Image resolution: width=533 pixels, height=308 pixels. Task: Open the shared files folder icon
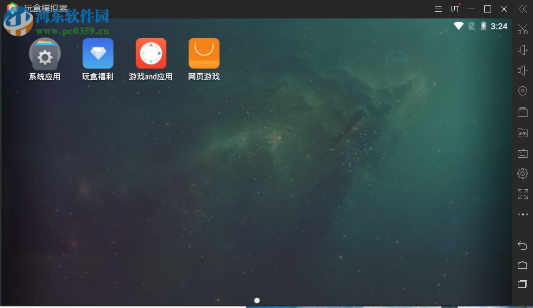pos(523,112)
